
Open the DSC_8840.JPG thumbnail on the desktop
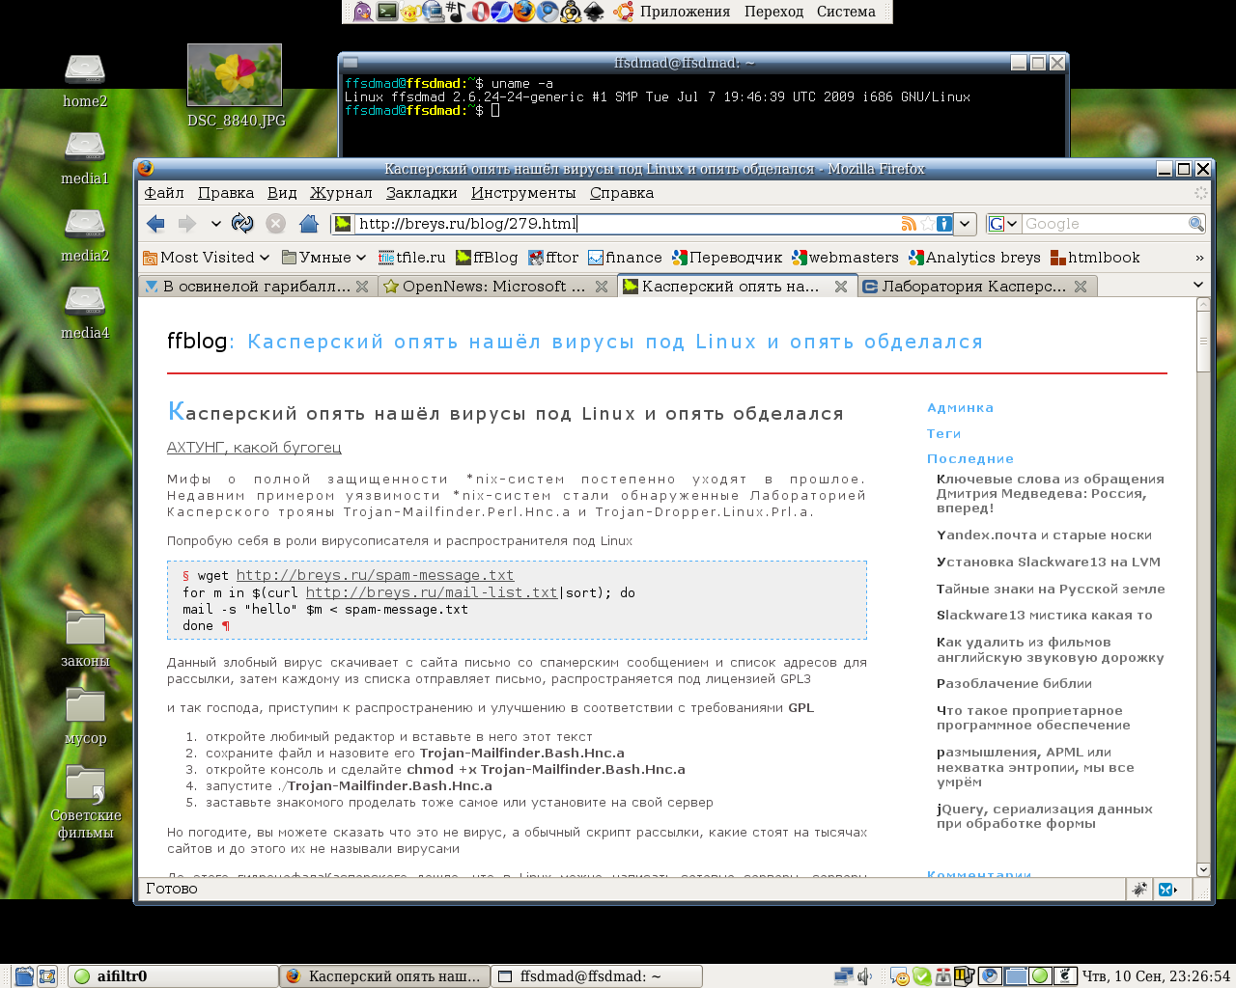(235, 75)
